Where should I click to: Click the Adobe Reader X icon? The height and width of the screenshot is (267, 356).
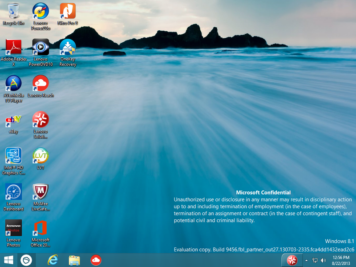13,47
